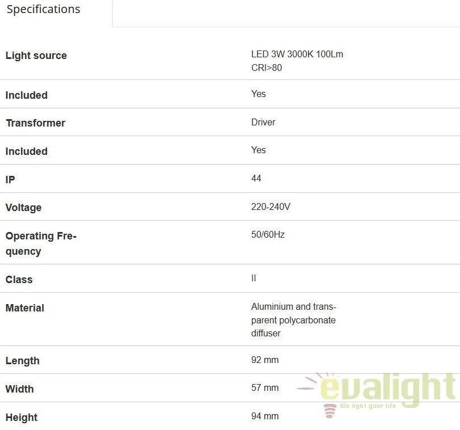Select the 50/60Hz value
The image size is (460, 430).
pos(268,234)
